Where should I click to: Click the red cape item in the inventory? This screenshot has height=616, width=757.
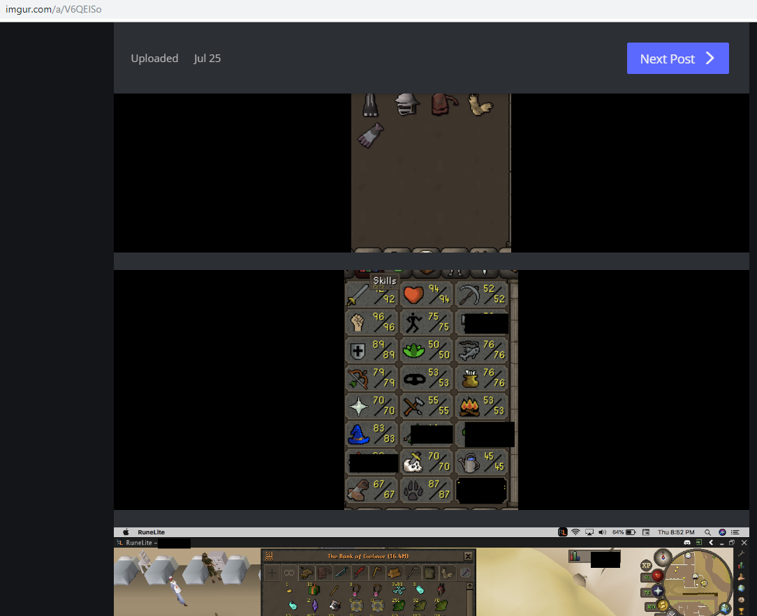(444, 104)
